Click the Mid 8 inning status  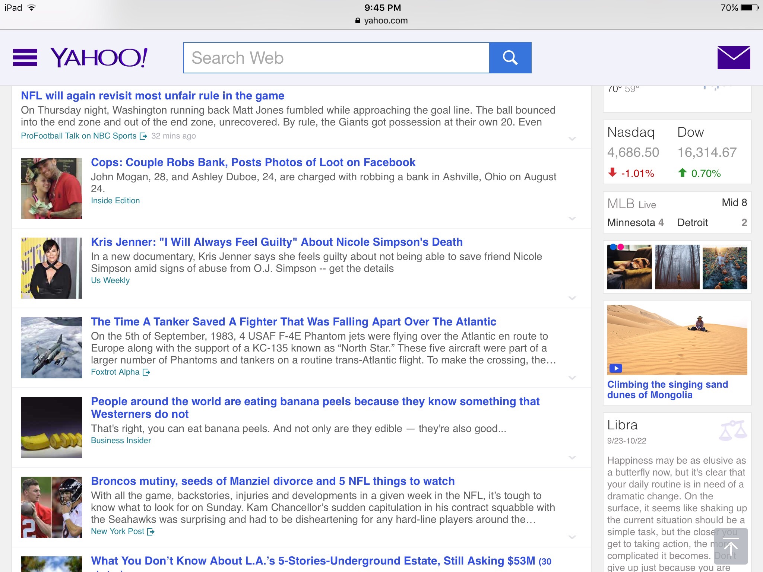pyautogui.click(x=734, y=203)
